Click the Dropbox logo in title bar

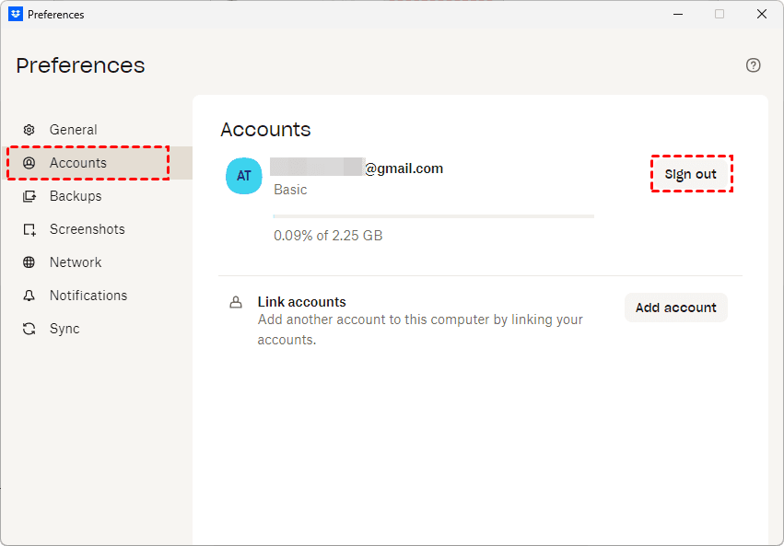pyautogui.click(x=16, y=14)
